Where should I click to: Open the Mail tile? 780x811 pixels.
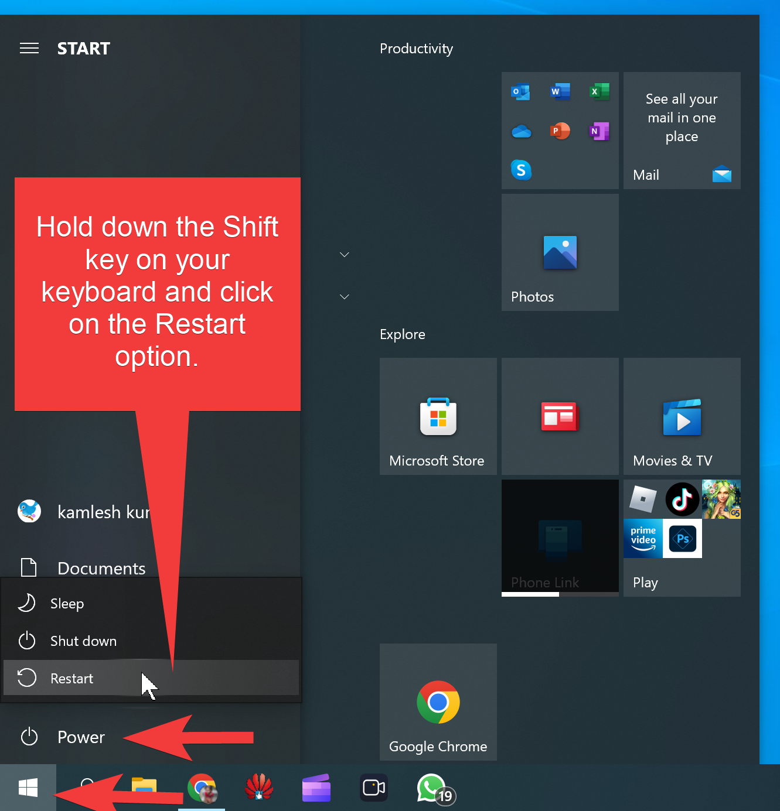[682, 131]
